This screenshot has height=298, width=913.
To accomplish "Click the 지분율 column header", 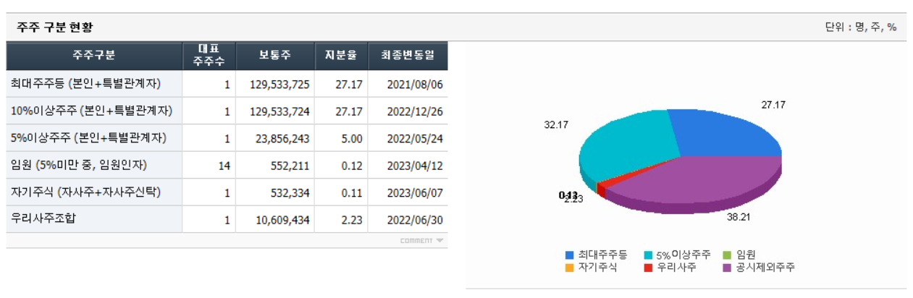I will point(341,56).
